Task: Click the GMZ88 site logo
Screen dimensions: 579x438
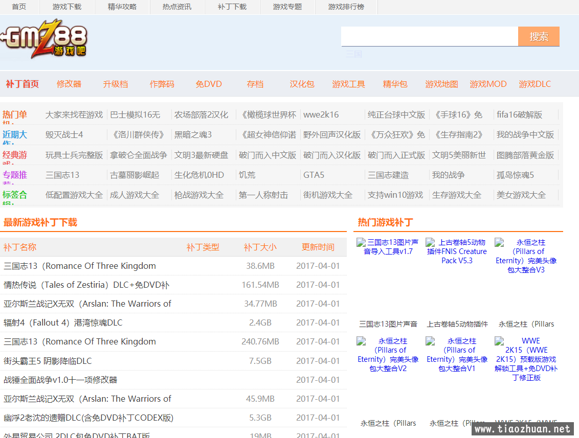Action: [x=44, y=39]
